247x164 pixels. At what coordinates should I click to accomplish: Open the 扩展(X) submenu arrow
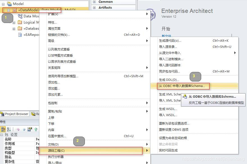[x=147, y=14]
